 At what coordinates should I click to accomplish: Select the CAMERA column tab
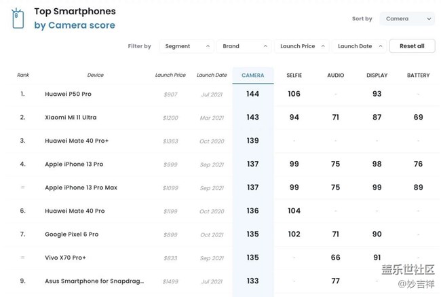tap(253, 75)
